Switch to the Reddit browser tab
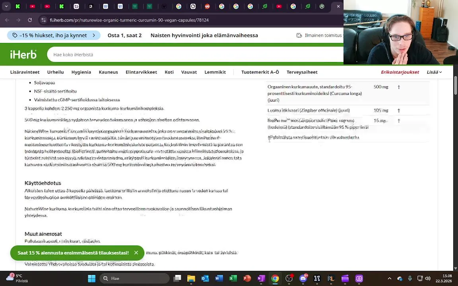Viewport: 458px width, 286px height. pyautogui.click(x=208, y=6)
